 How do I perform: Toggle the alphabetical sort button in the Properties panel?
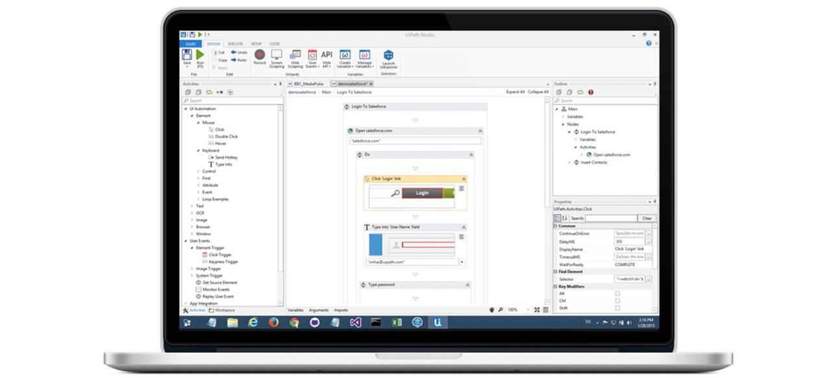pos(564,218)
